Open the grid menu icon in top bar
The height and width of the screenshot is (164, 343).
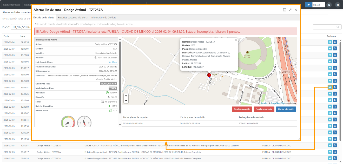[338, 5]
